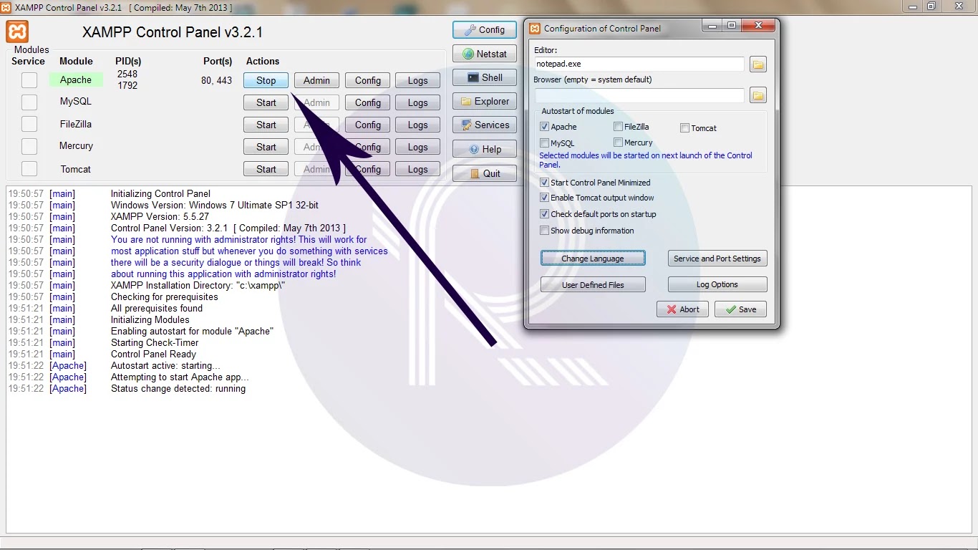Click the Change Language button

point(593,259)
